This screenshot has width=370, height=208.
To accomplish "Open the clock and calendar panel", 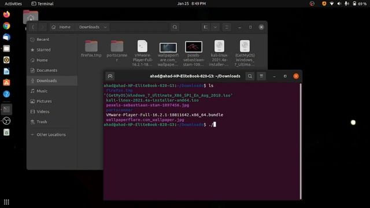I will pyautogui.click(x=191, y=3).
